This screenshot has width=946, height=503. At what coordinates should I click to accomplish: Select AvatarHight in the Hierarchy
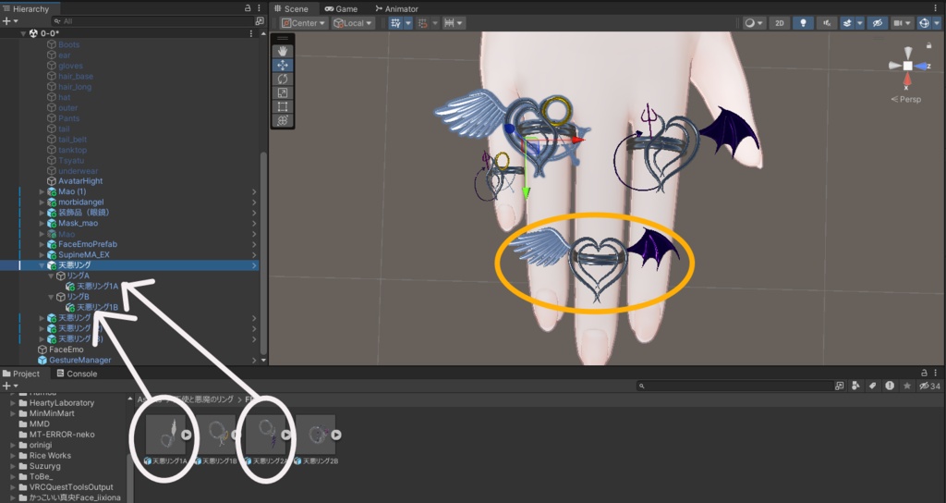80,181
